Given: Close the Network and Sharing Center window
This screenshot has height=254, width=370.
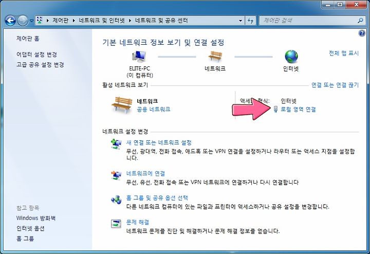Looking at the screenshot, I should [x=356, y=5].
